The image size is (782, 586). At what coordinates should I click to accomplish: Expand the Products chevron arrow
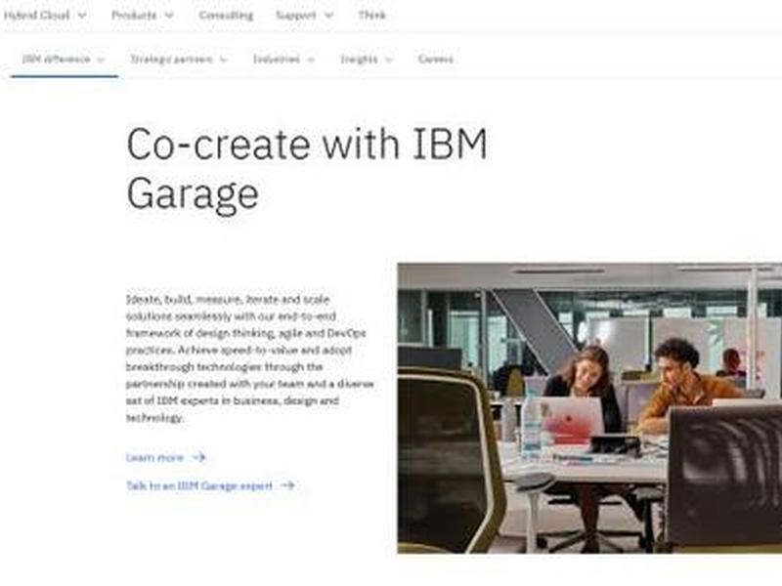169,16
